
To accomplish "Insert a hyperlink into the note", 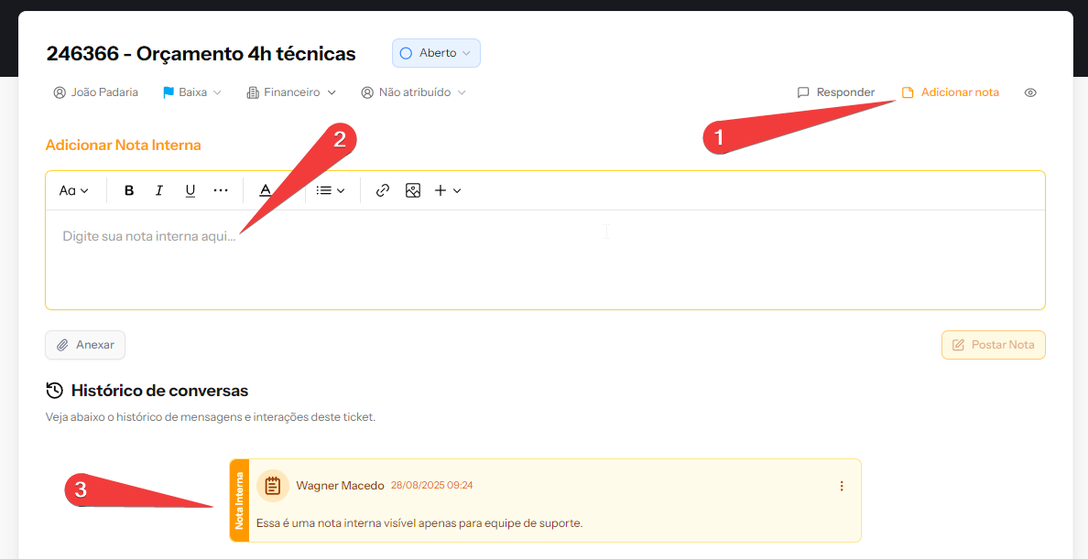I will click(x=383, y=190).
